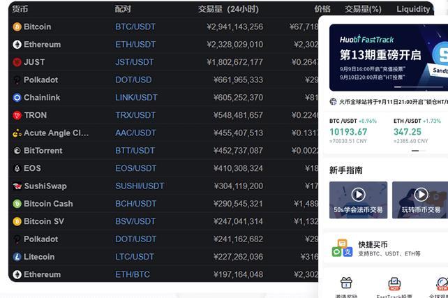Open the BTC/USDT pair link
448x298 pixels.
pos(135,27)
